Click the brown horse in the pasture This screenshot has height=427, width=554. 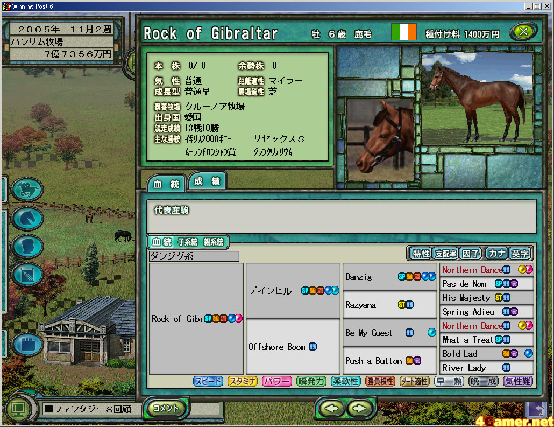point(90,217)
